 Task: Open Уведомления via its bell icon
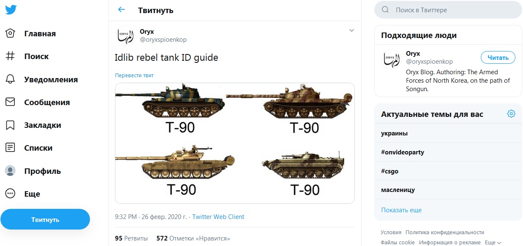[10, 79]
